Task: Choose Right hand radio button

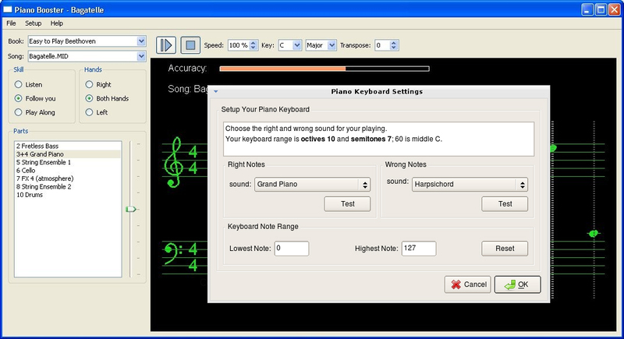Action: pyautogui.click(x=90, y=84)
